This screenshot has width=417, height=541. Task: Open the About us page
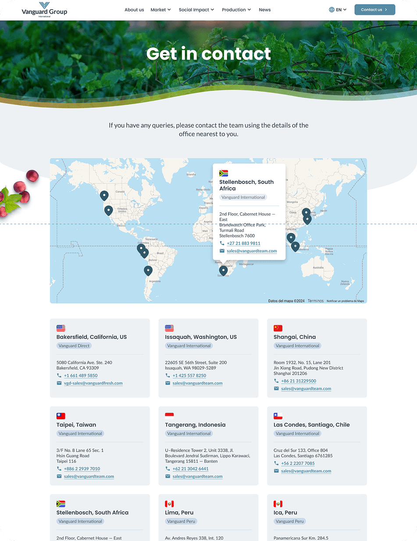(134, 10)
